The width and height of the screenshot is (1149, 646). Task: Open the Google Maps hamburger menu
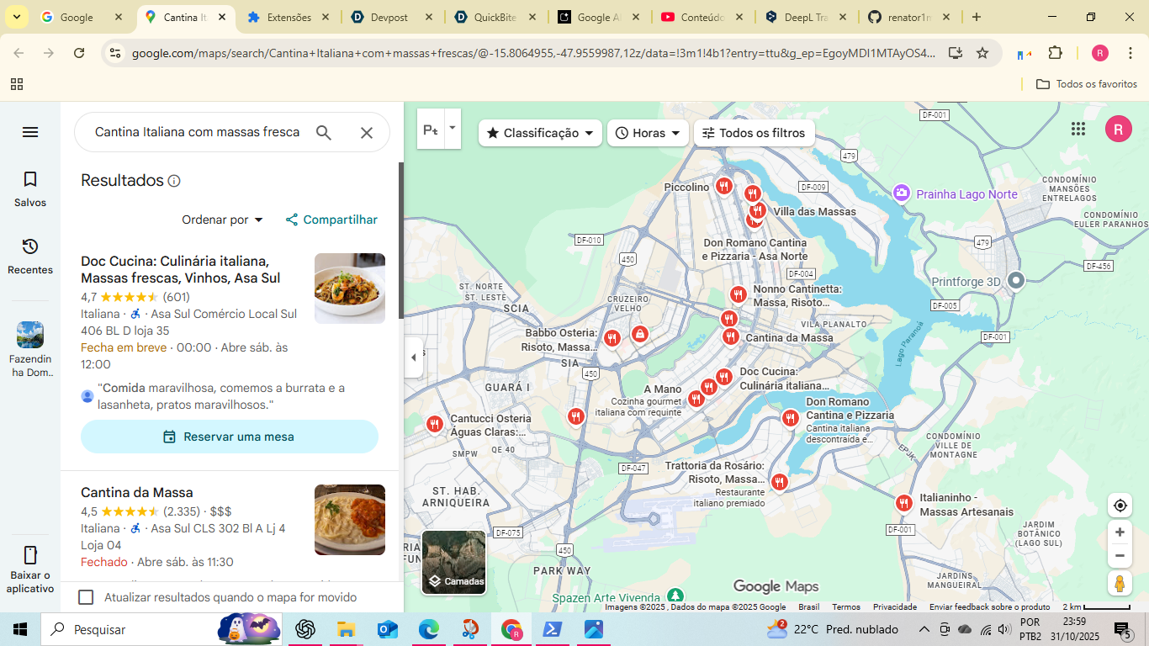click(30, 132)
